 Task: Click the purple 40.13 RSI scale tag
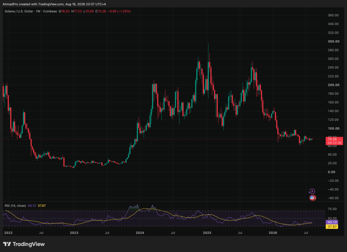tap(332, 222)
